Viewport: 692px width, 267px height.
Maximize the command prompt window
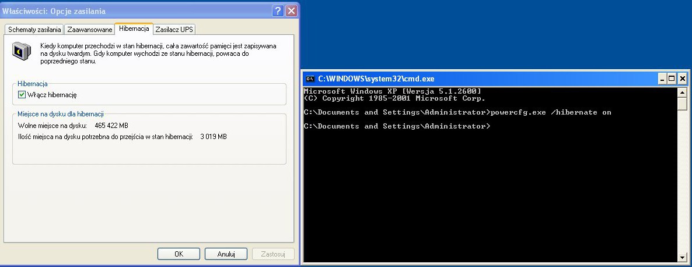672,79
